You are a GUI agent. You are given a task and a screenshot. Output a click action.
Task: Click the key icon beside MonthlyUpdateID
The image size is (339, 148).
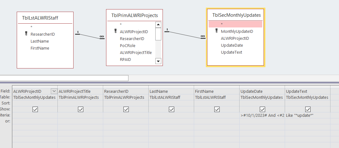pos(217,31)
